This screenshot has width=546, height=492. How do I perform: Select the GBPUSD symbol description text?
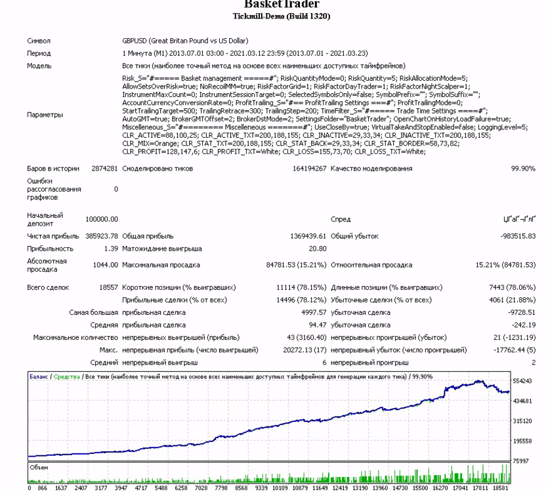(185, 41)
